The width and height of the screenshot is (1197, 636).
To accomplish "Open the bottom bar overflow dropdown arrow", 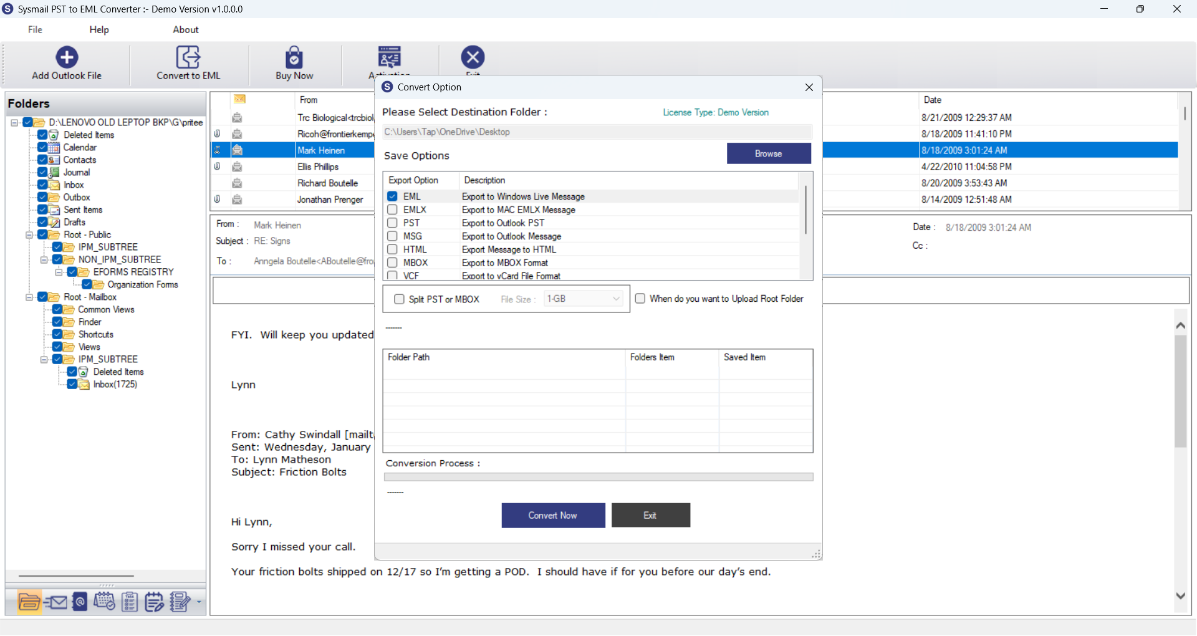I will coord(199,602).
